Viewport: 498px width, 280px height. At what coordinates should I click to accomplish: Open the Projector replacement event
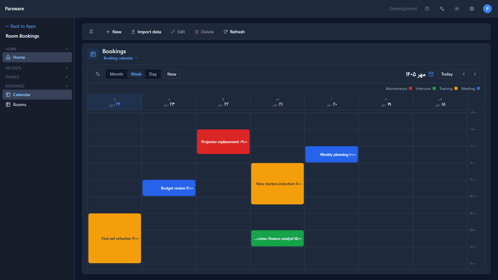[x=223, y=142]
